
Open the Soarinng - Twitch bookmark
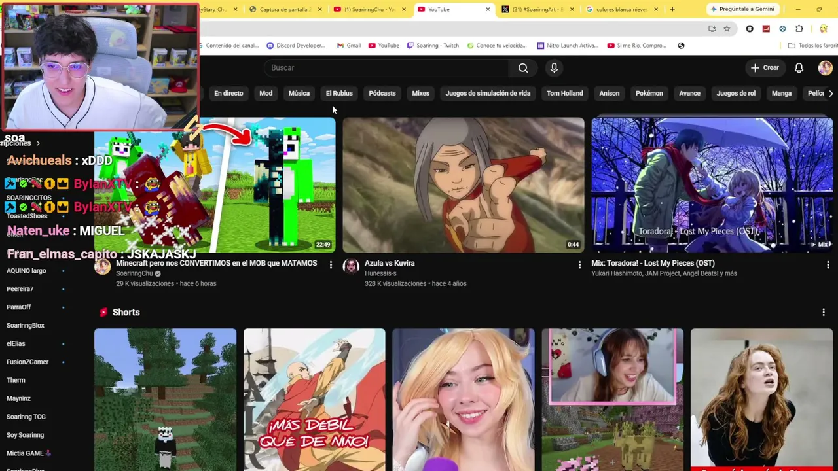click(x=433, y=46)
